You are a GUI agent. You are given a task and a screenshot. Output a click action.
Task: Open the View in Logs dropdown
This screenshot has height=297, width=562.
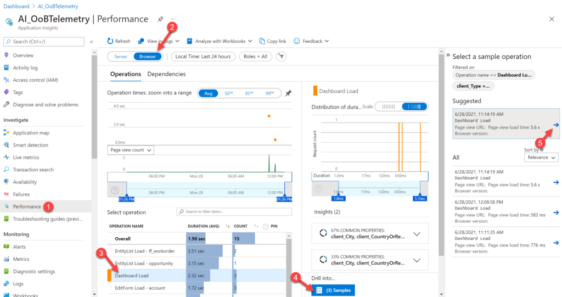tap(159, 41)
